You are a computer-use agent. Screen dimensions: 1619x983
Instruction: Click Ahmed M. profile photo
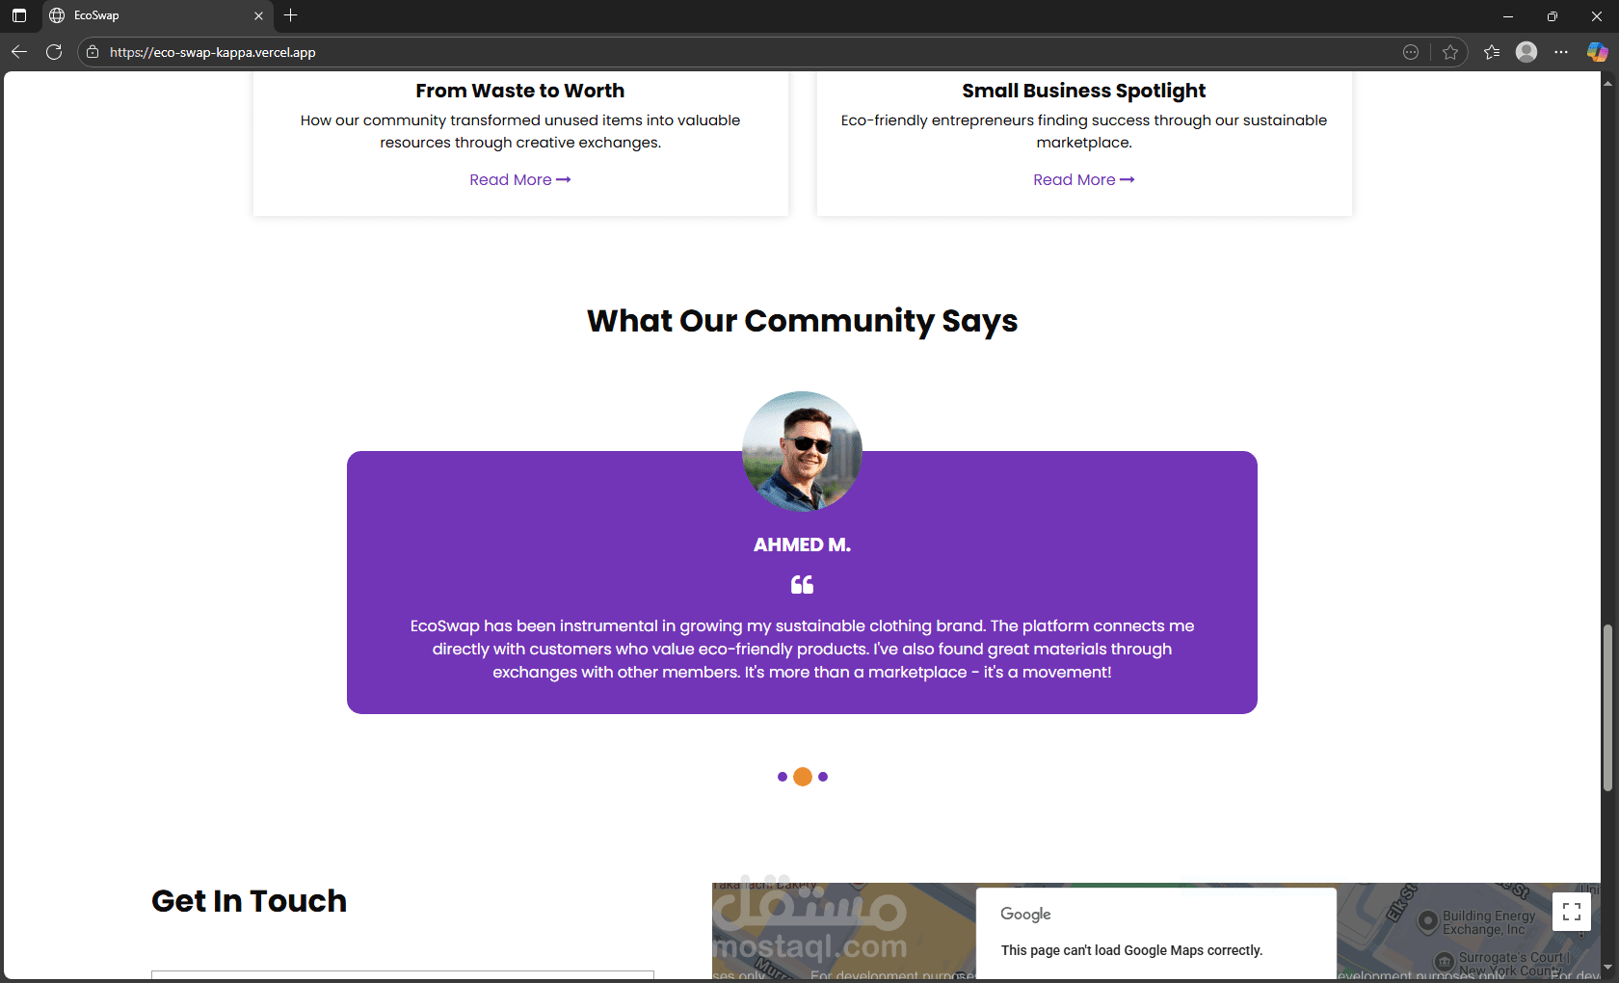tap(802, 451)
